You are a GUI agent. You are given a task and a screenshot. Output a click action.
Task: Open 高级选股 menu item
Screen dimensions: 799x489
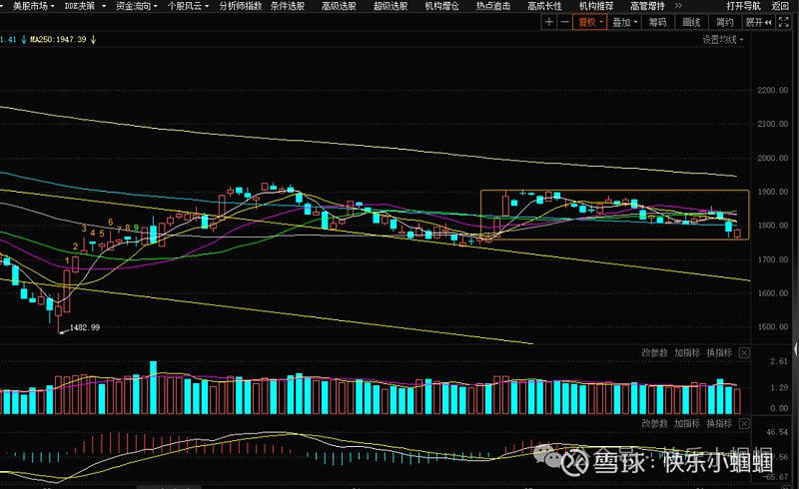(339, 6)
